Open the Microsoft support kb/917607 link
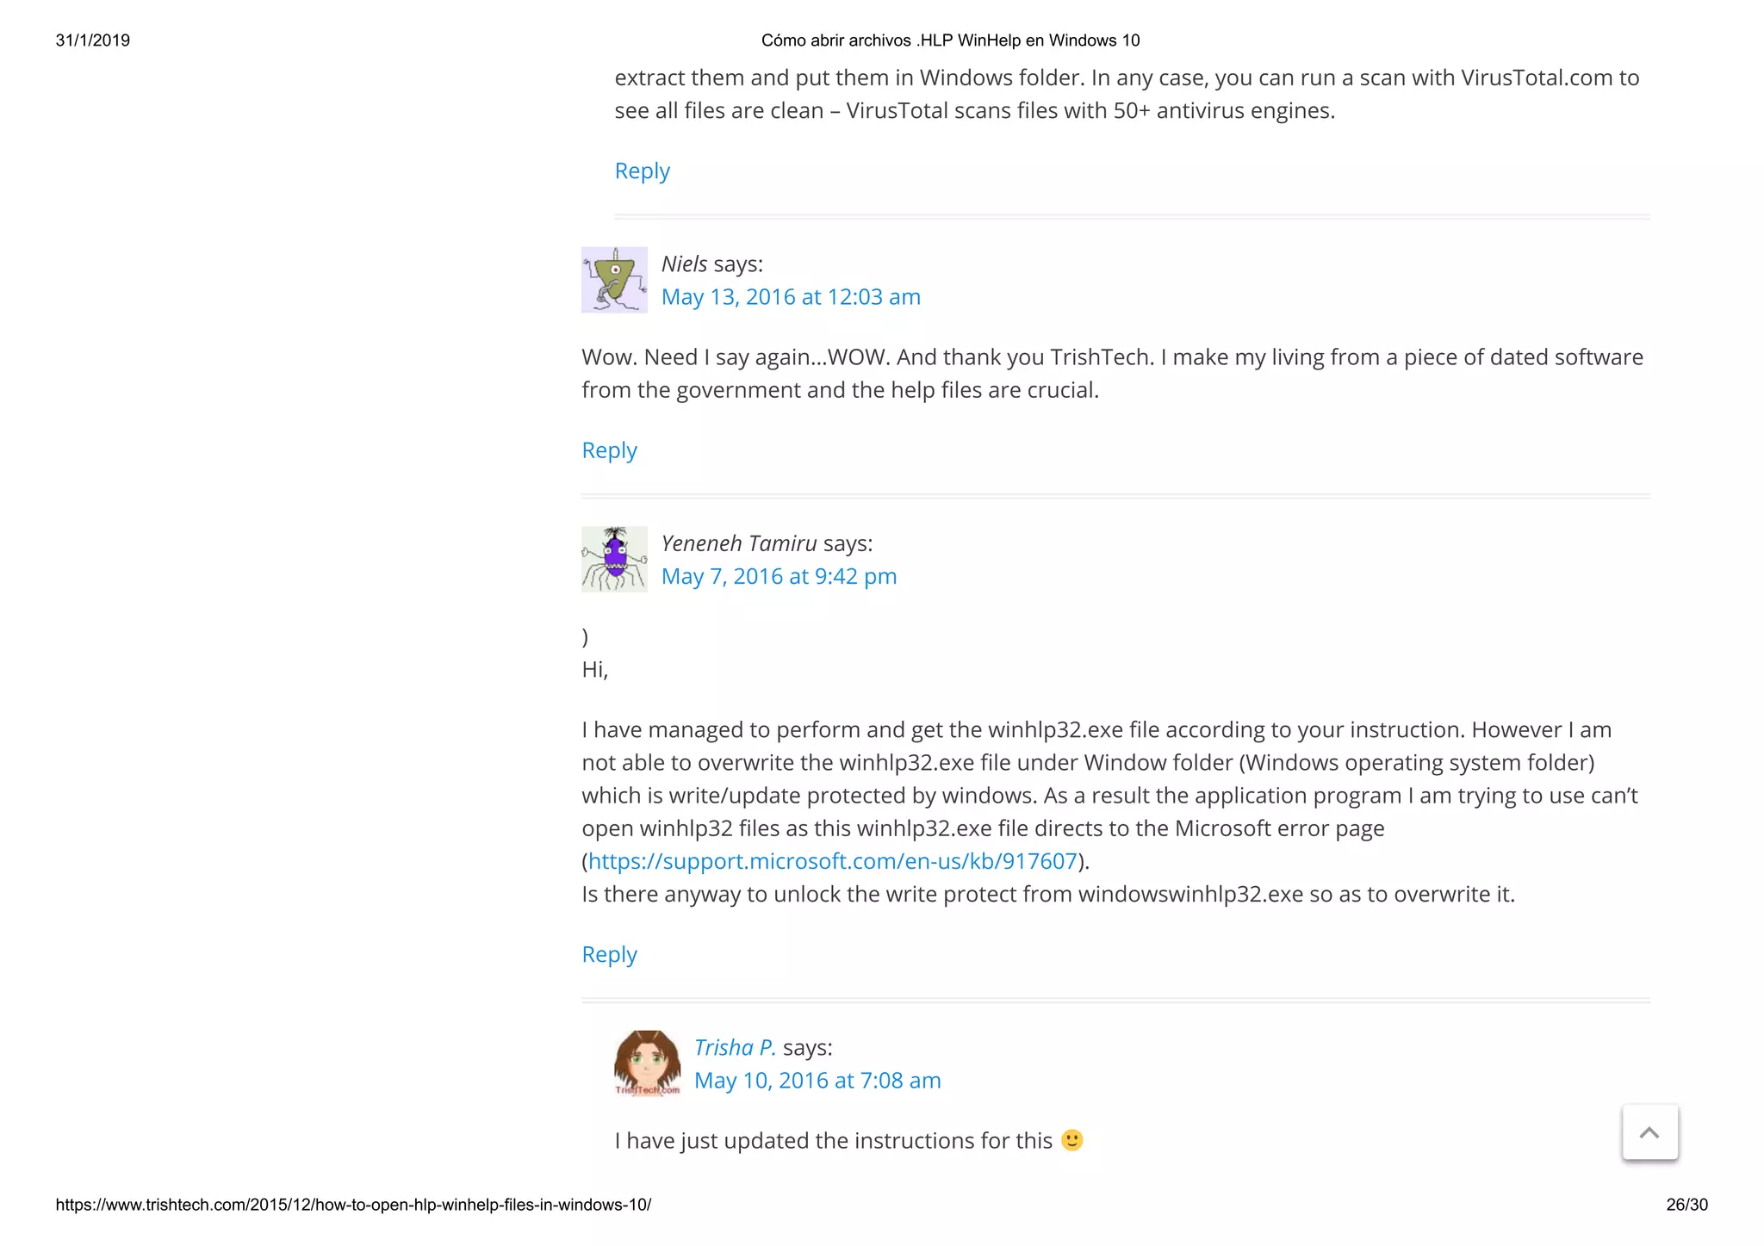 tap(833, 861)
